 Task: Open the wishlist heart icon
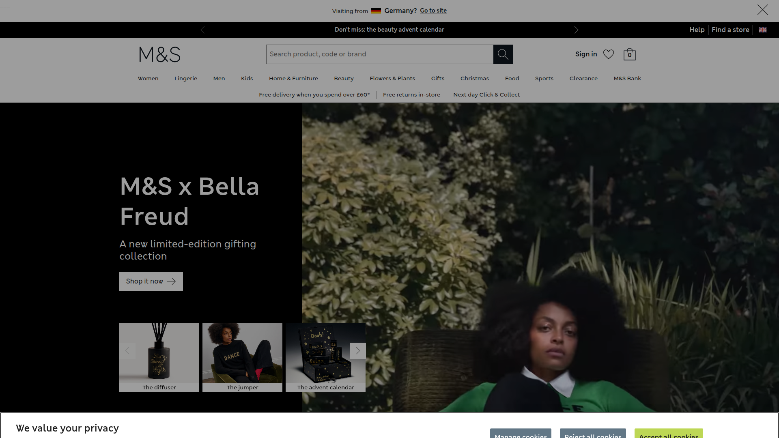[x=608, y=54]
